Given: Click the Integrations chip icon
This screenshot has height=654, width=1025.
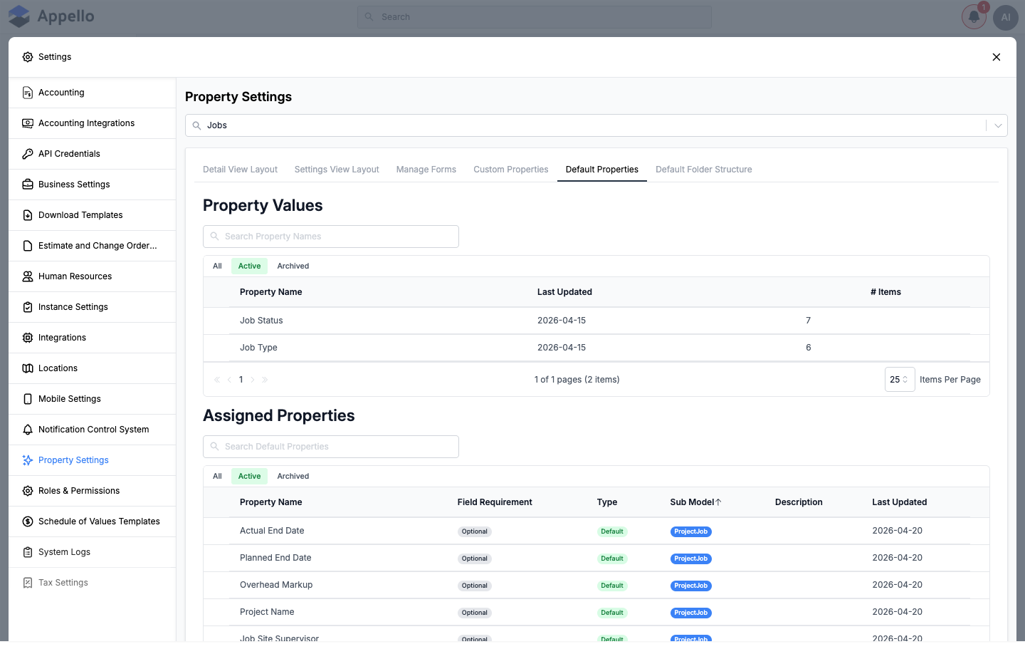Looking at the screenshot, I should click(28, 338).
